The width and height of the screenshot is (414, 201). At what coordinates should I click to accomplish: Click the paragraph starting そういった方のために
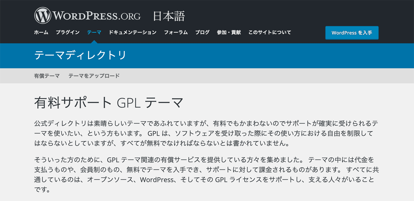click(x=207, y=175)
